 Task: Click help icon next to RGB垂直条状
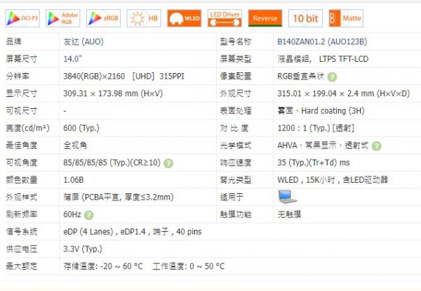(332, 77)
